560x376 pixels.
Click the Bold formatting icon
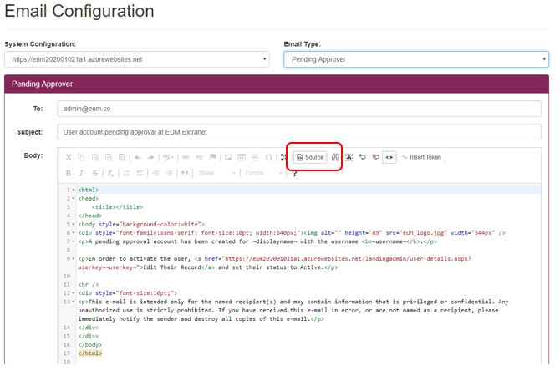[69, 173]
